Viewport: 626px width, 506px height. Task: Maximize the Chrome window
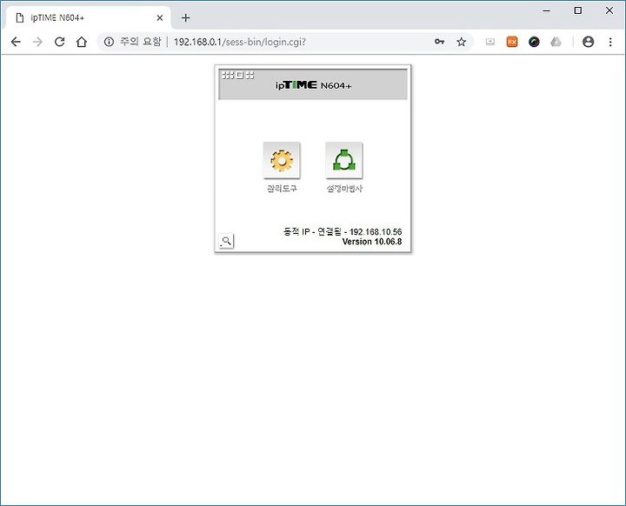(577, 10)
